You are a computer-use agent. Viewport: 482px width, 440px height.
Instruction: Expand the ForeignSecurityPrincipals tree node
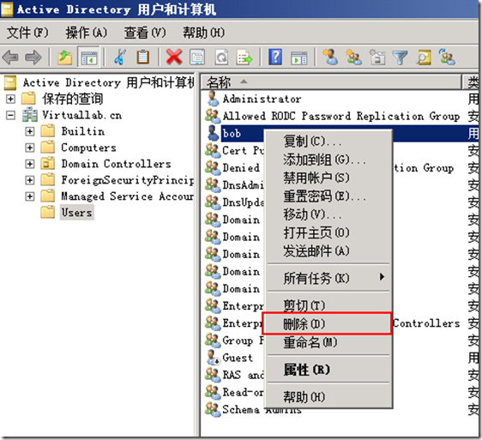tap(29, 180)
